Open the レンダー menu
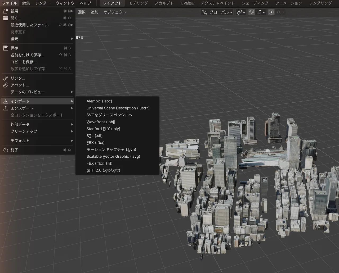 coord(43,3)
